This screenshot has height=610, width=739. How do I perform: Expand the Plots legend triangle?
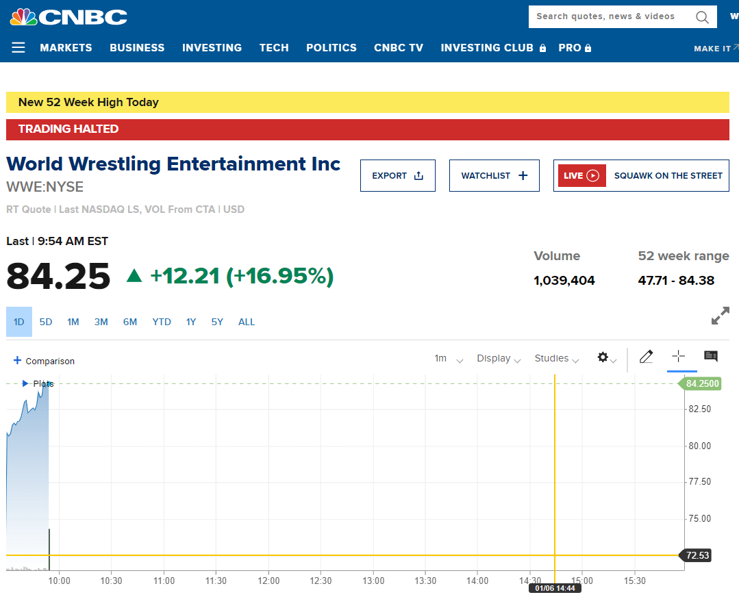(25, 383)
